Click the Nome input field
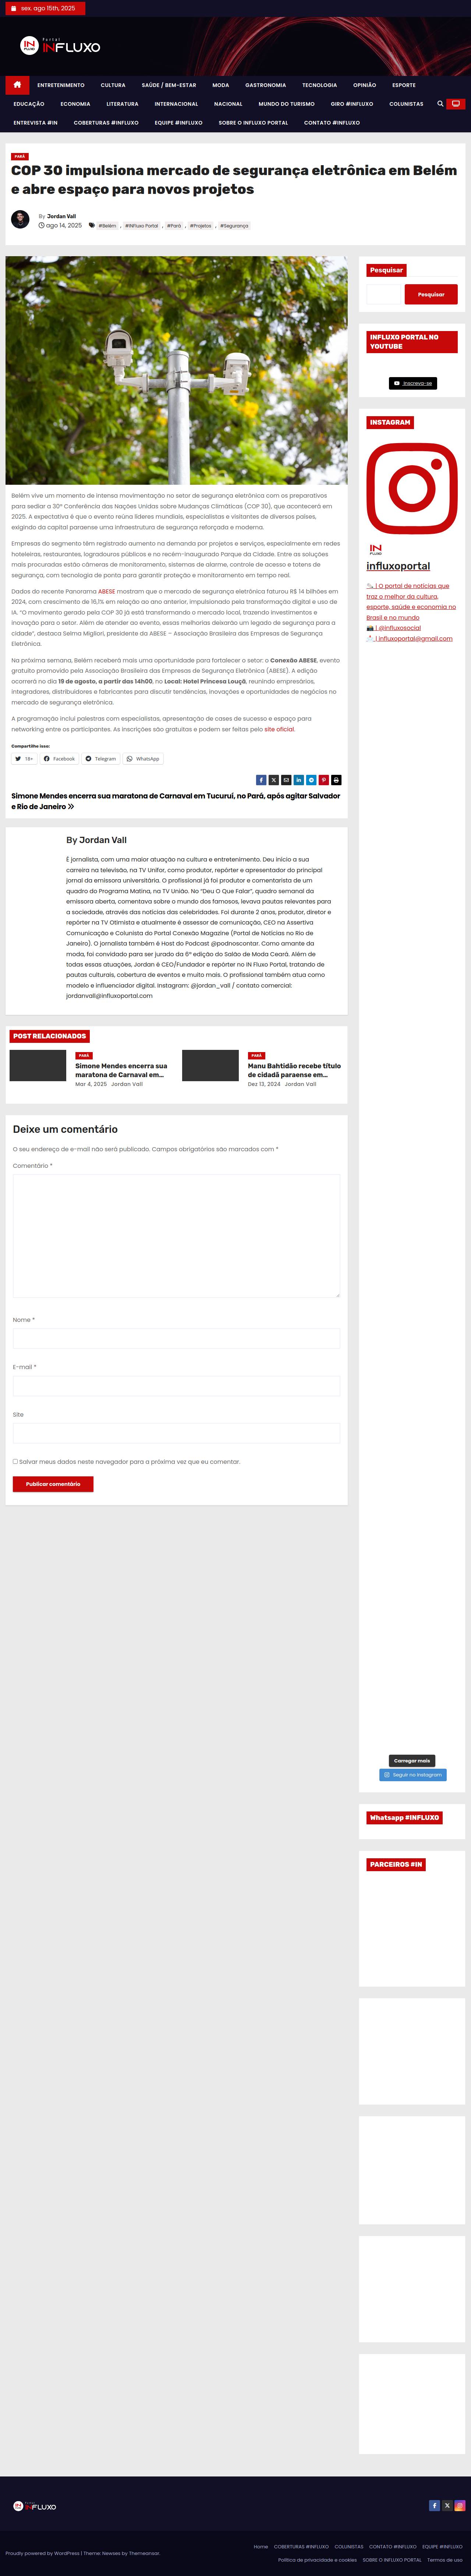 point(177,1338)
